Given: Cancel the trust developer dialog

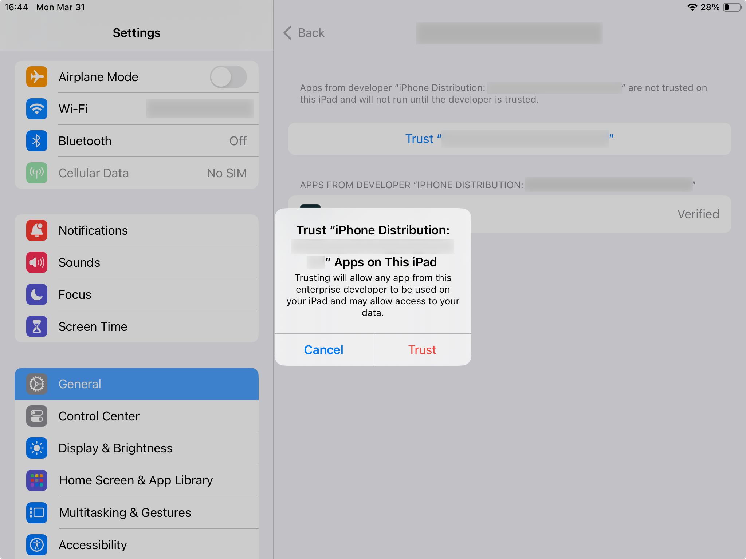Looking at the screenshot, I should pyautogui.click(x=324, y=350).
